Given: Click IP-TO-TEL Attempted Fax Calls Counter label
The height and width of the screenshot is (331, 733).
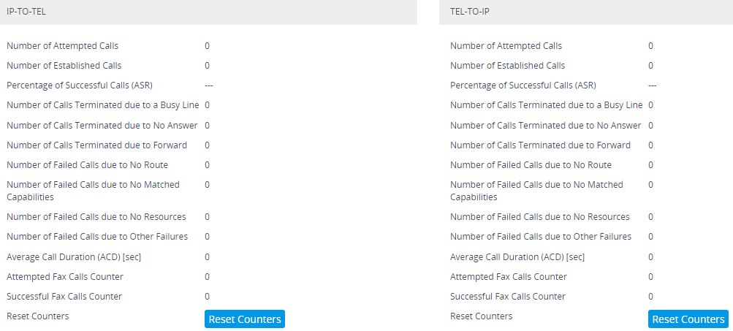Looking at the screenshot, I should (65, 277).
